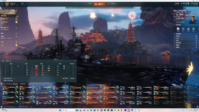
Task: Open the filter panel search magnifier
Action: tap(75, 61)
